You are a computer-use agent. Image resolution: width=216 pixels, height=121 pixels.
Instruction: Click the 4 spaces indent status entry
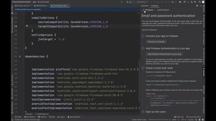pos(190,120)
